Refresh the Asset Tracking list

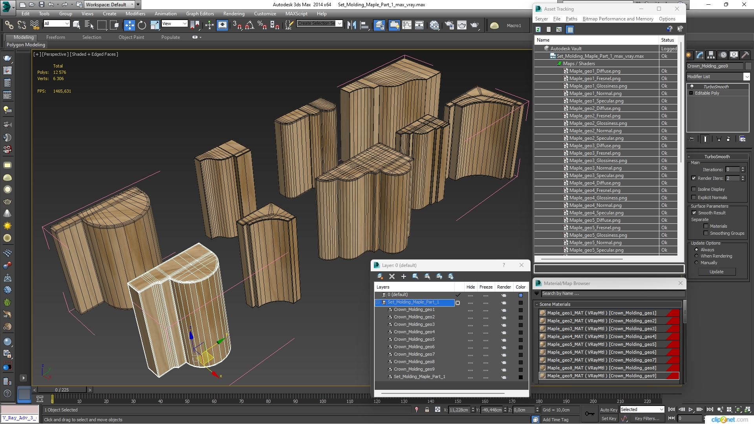[538, 29]
